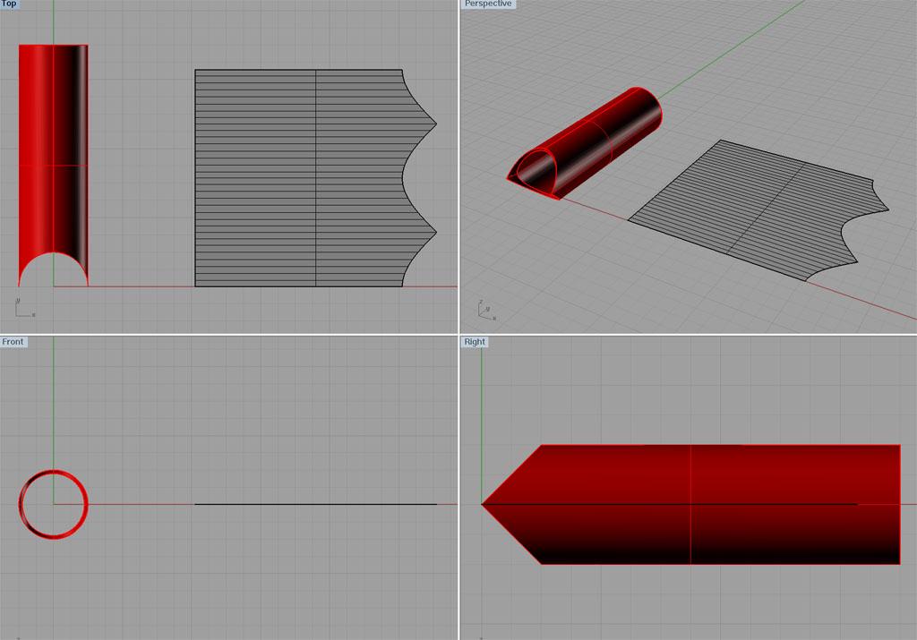The height and width of the screenshot is (640, 917).
Task: Select the red ring in the Front viewport
Action: 53,504
